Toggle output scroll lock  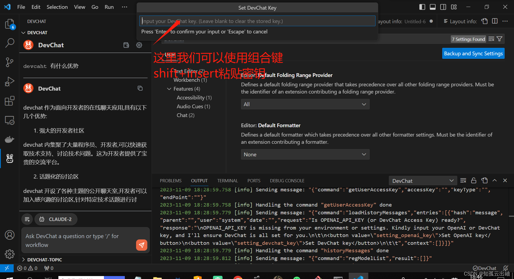tap(474, 181)
